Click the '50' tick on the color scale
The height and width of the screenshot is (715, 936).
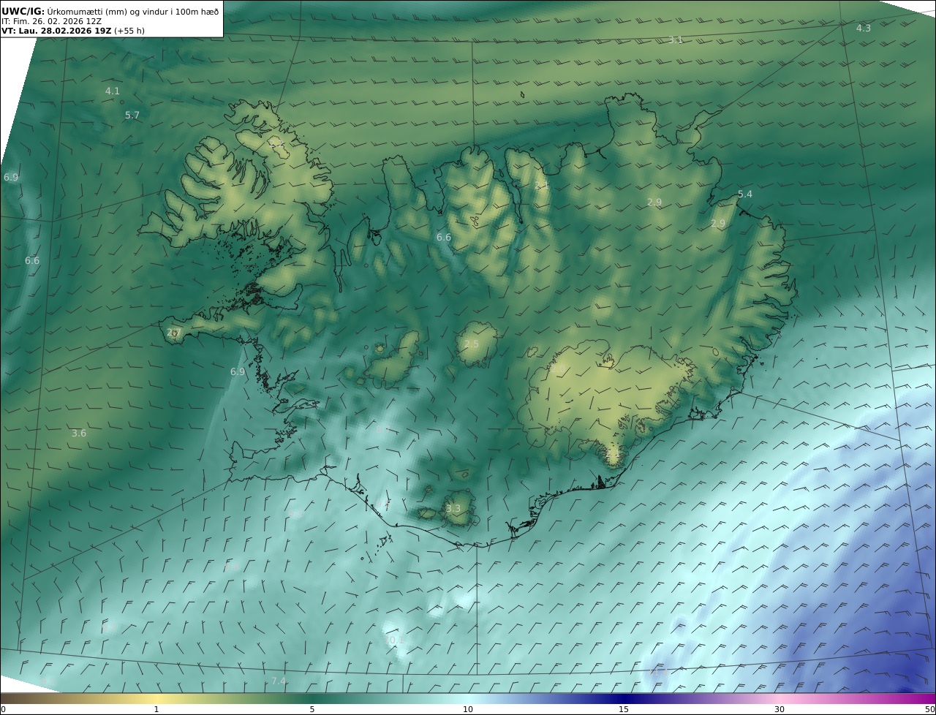tap(929, 709)
